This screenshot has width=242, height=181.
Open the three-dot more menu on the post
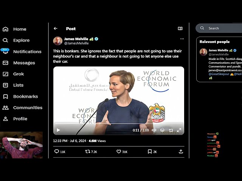tap(182, 39)
